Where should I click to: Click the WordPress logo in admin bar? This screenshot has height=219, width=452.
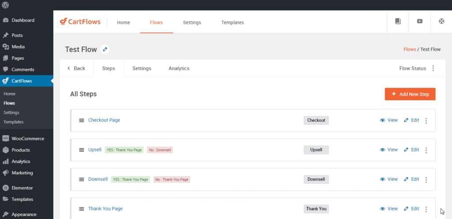(x=5, y=5)
